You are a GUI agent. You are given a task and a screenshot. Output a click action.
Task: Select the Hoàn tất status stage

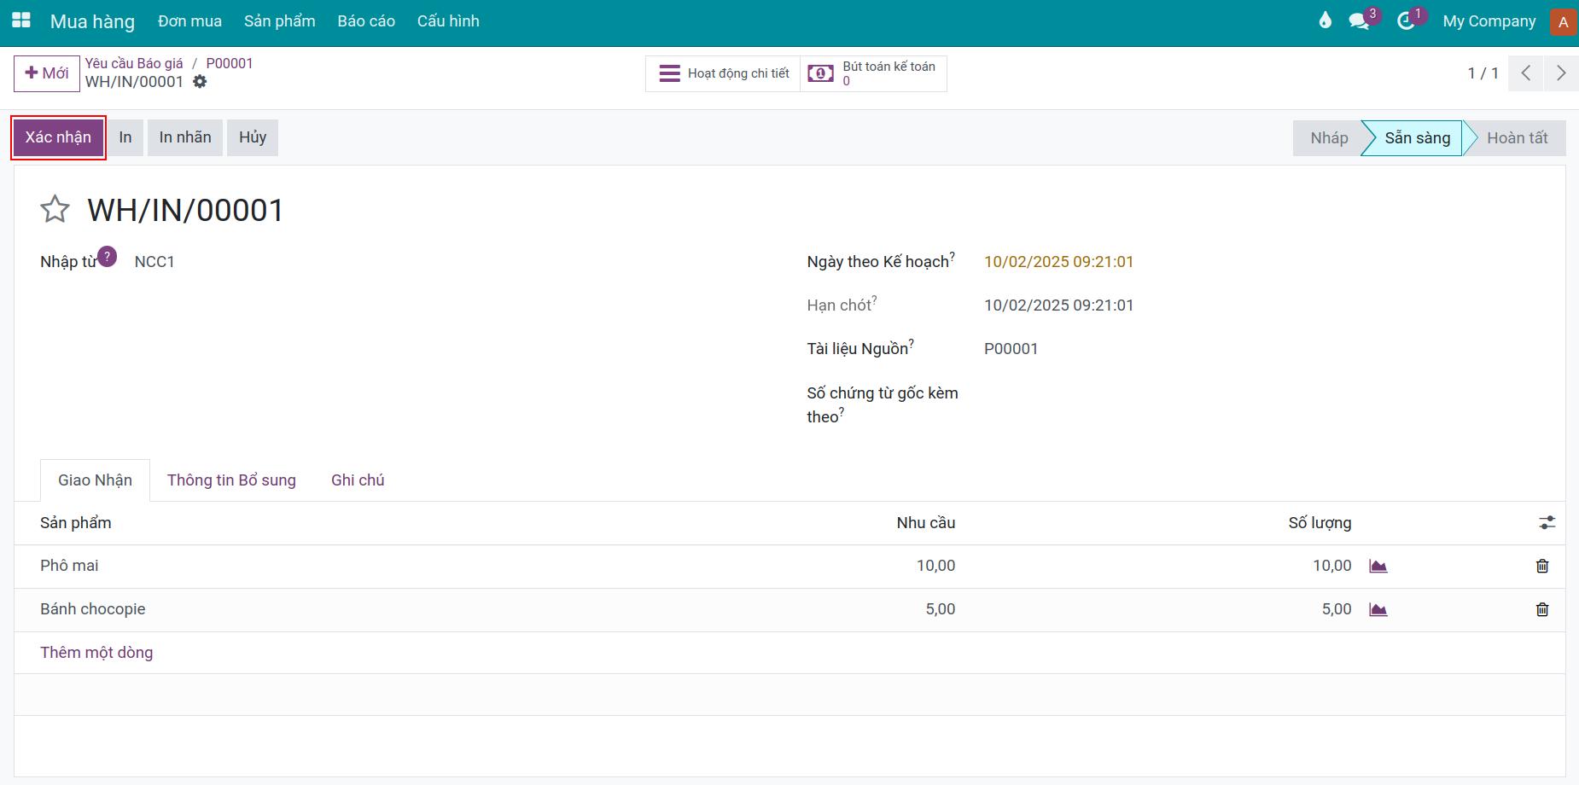1517,138
